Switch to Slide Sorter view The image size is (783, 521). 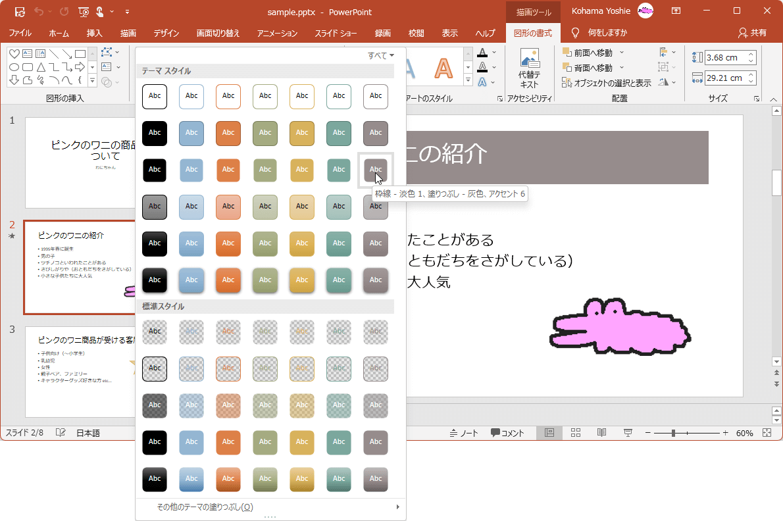tap(575, 433)
